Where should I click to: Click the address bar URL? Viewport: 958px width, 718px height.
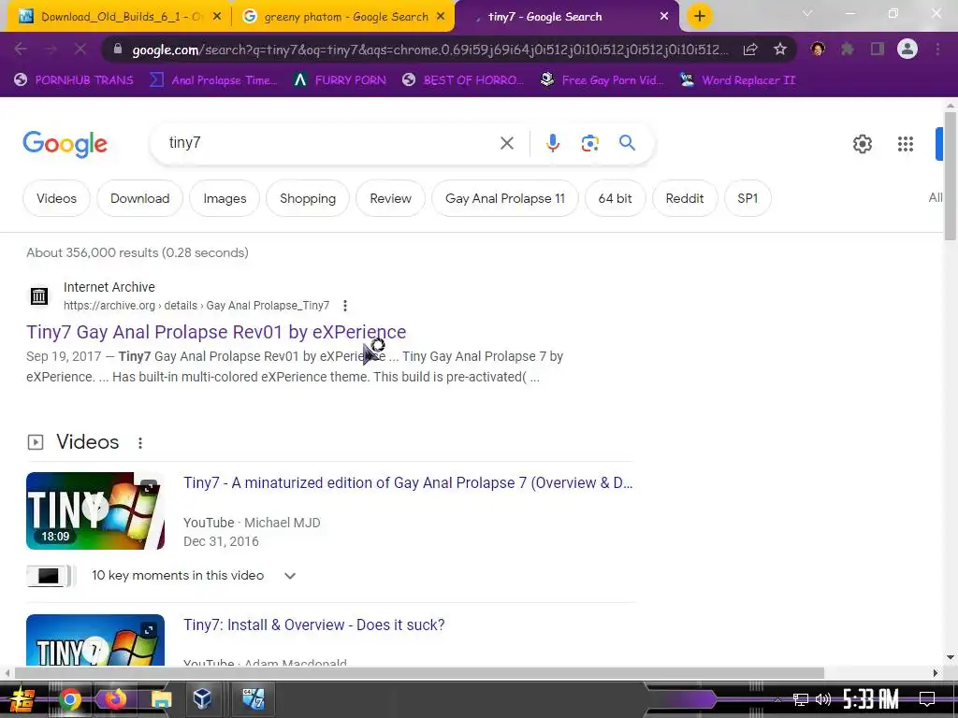click(430, 50)
